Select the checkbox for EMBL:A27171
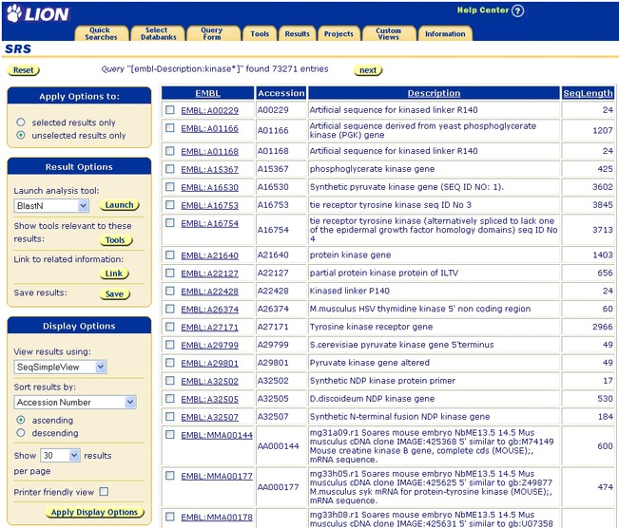 pos(170,327)
